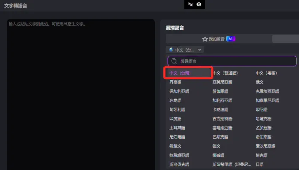
Task: Select 尼泊爾語 in the dropdown list
Action: coord(177,137)
